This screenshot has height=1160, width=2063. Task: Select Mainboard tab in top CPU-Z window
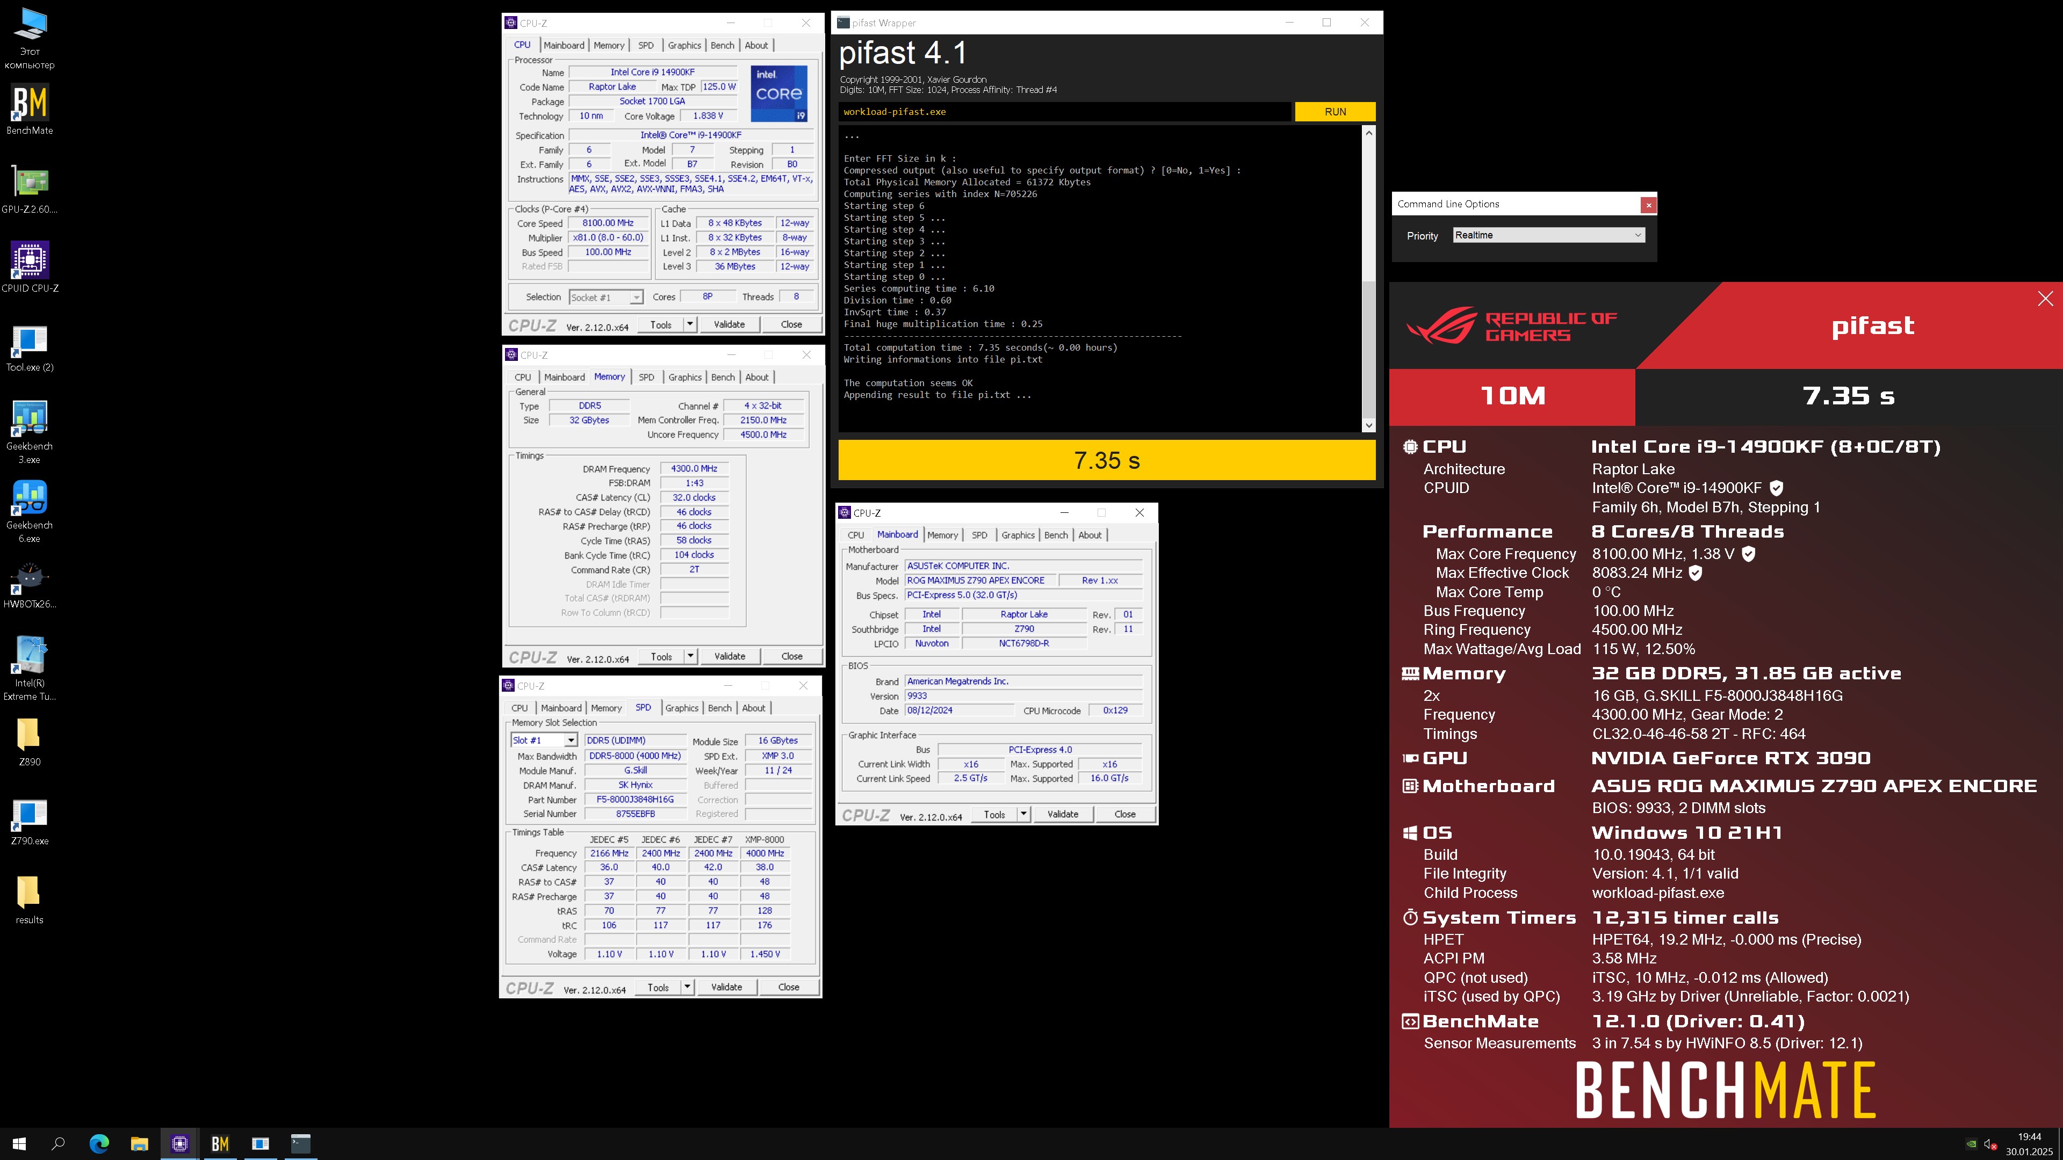click(564, 46)
